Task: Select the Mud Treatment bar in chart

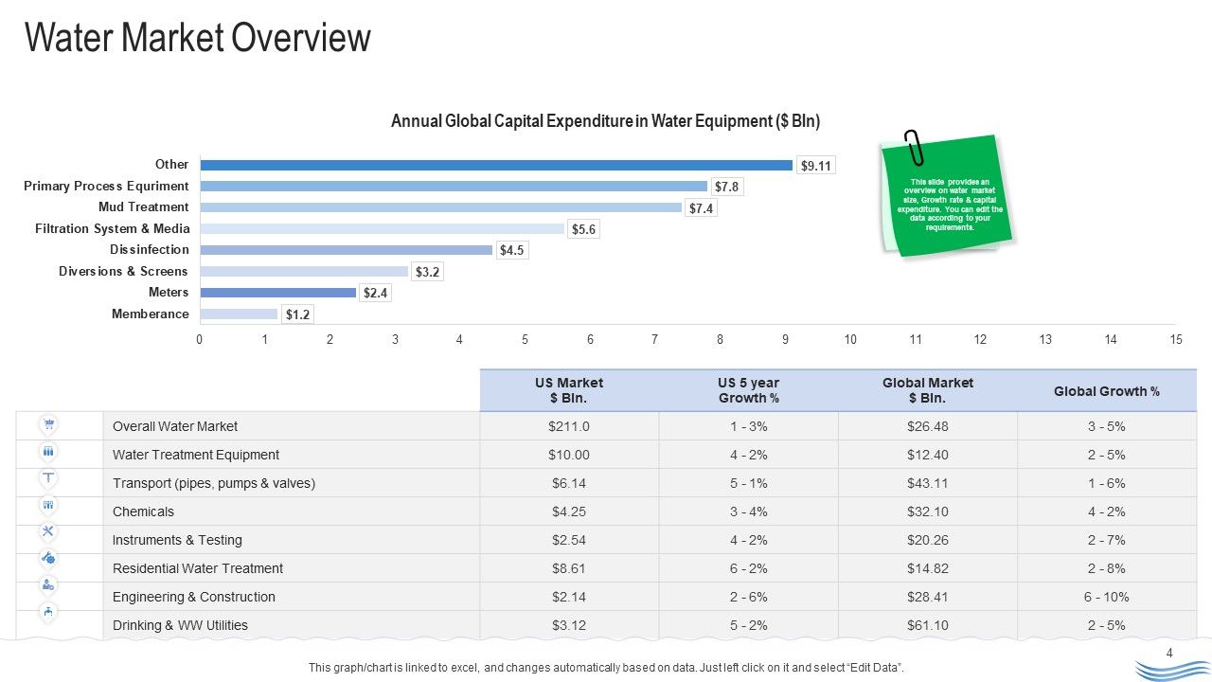Action: pos(440,207)
